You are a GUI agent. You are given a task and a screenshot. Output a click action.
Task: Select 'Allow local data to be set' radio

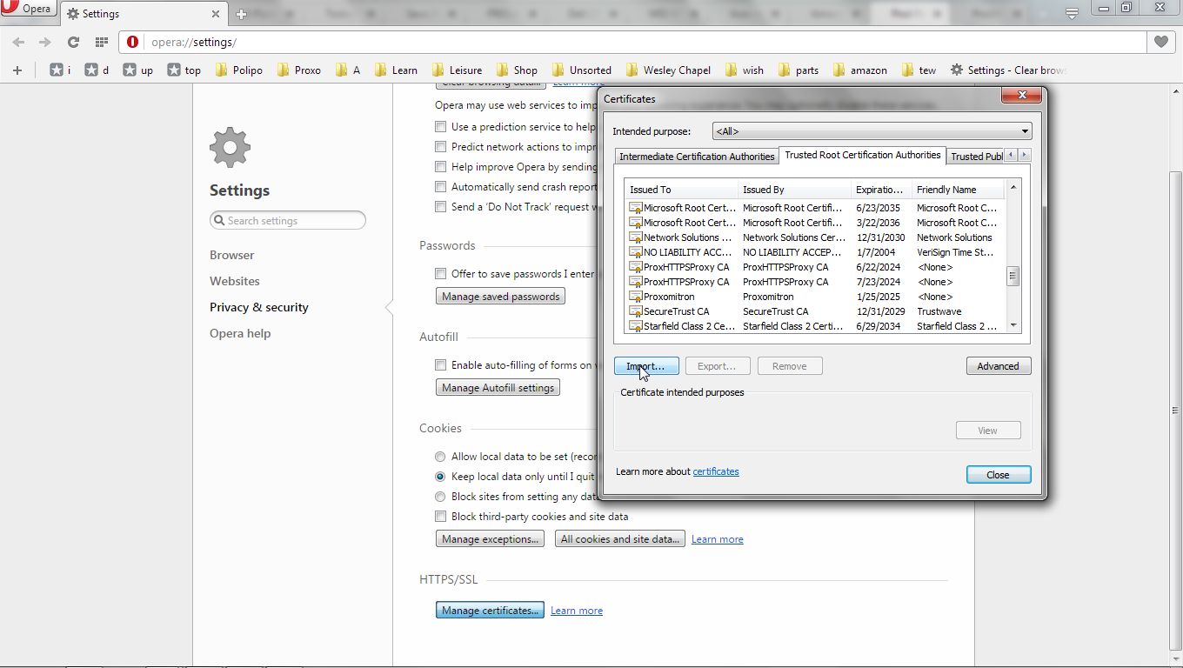tap(440, 457)
